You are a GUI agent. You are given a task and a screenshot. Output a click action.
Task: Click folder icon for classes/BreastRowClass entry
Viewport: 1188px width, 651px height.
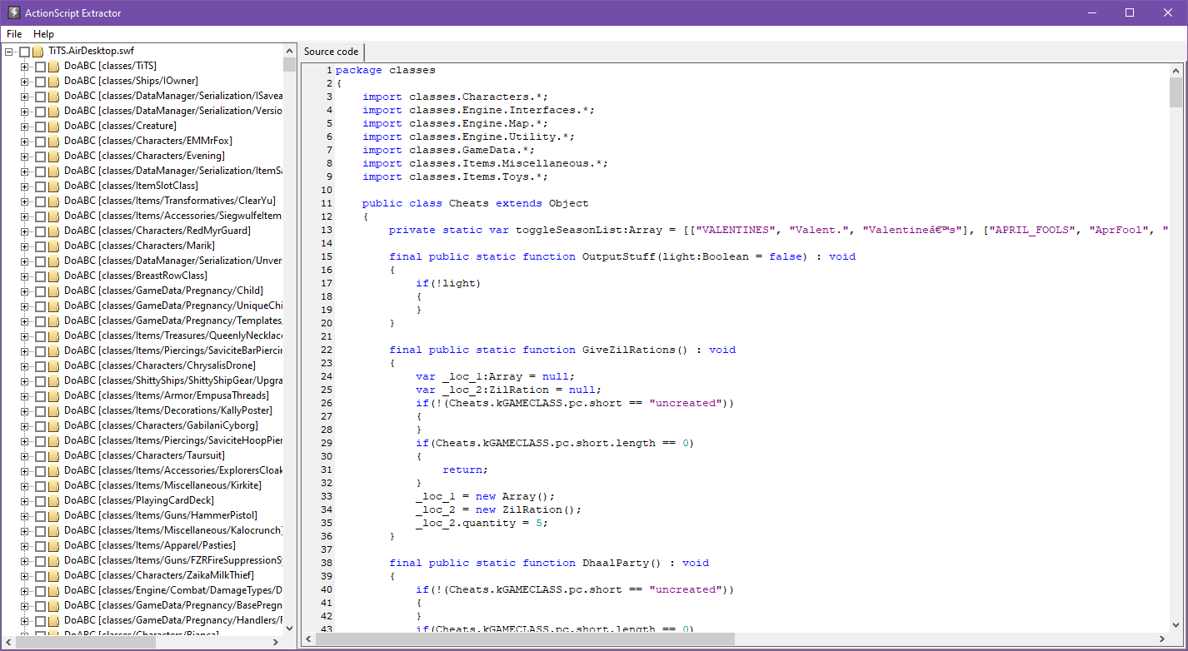point(53,276)
